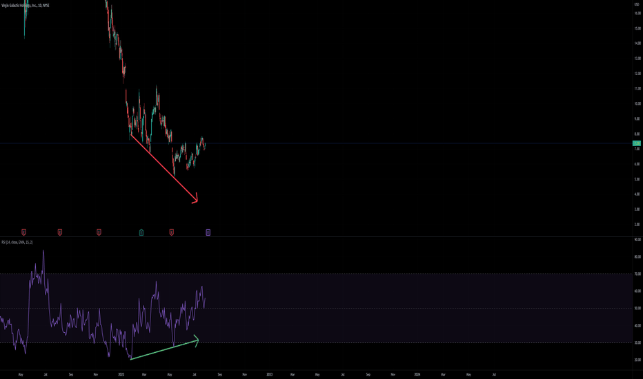Screen dimensions: 643x379
Task: Click the 10.00 price axis label
Action: (x=637, y=103)
